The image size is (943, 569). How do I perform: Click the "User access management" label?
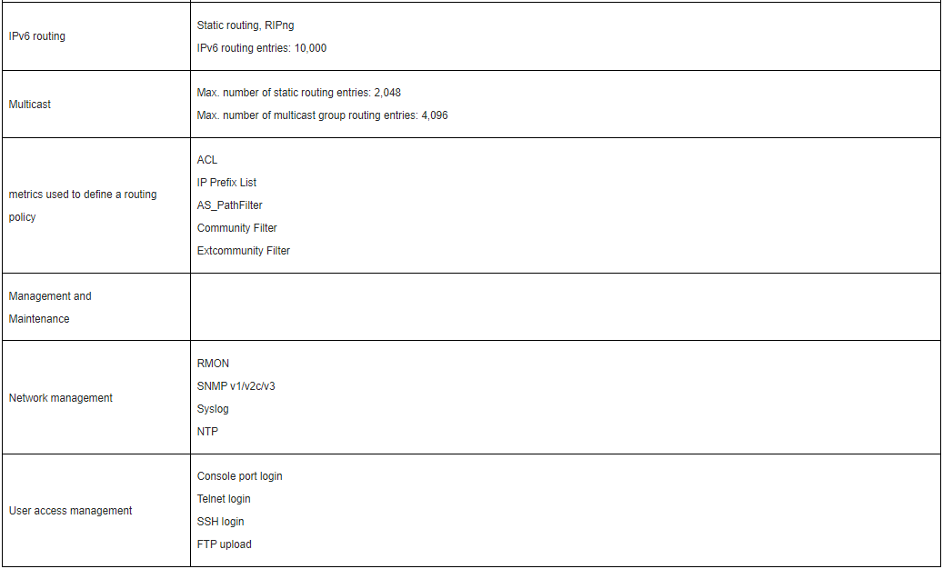pyautogui.click(x=71, y=511)
